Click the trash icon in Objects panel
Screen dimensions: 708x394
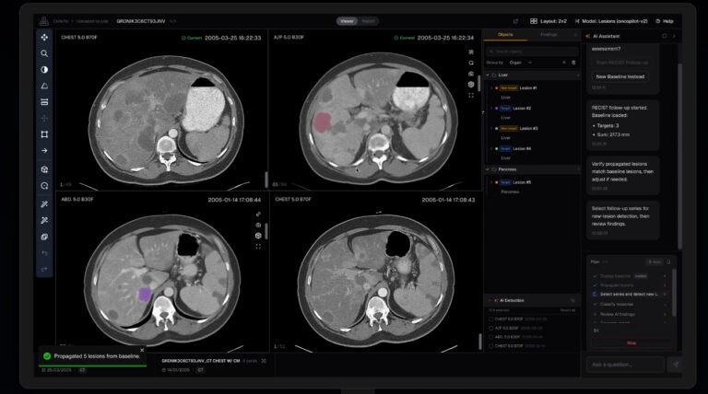click(x=573, y=63)
